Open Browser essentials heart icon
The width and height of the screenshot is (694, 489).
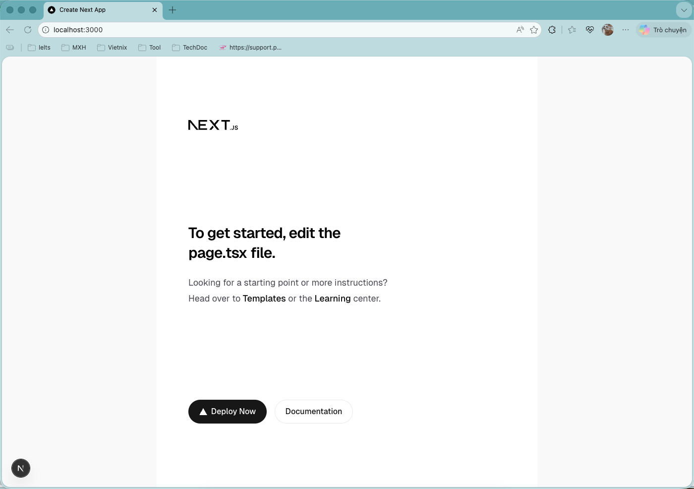tap(589, 30)
